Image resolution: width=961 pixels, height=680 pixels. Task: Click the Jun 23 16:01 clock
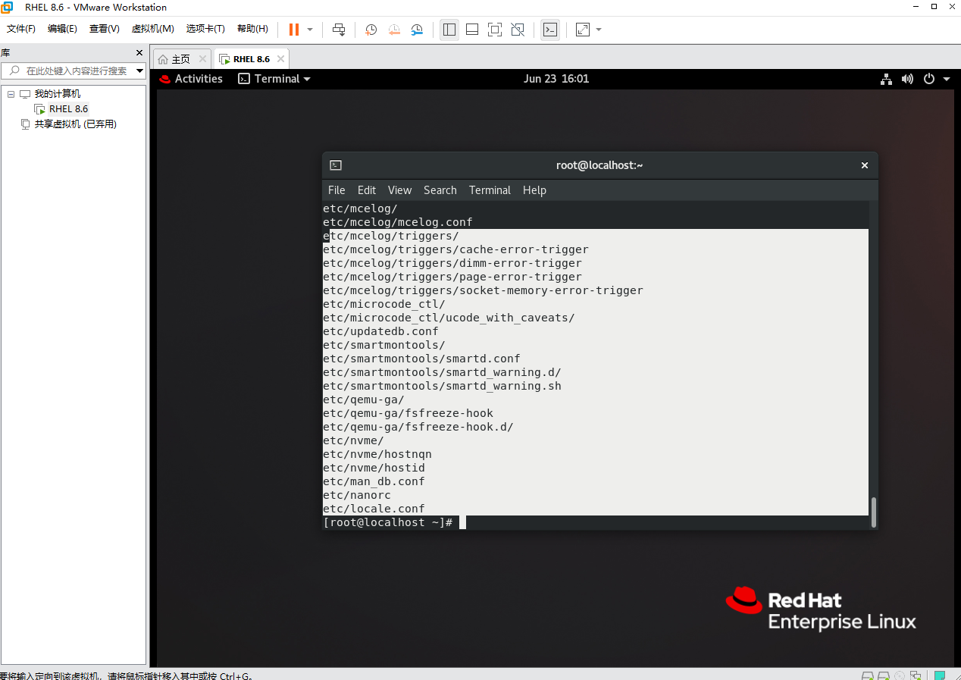tap(556, 79)
